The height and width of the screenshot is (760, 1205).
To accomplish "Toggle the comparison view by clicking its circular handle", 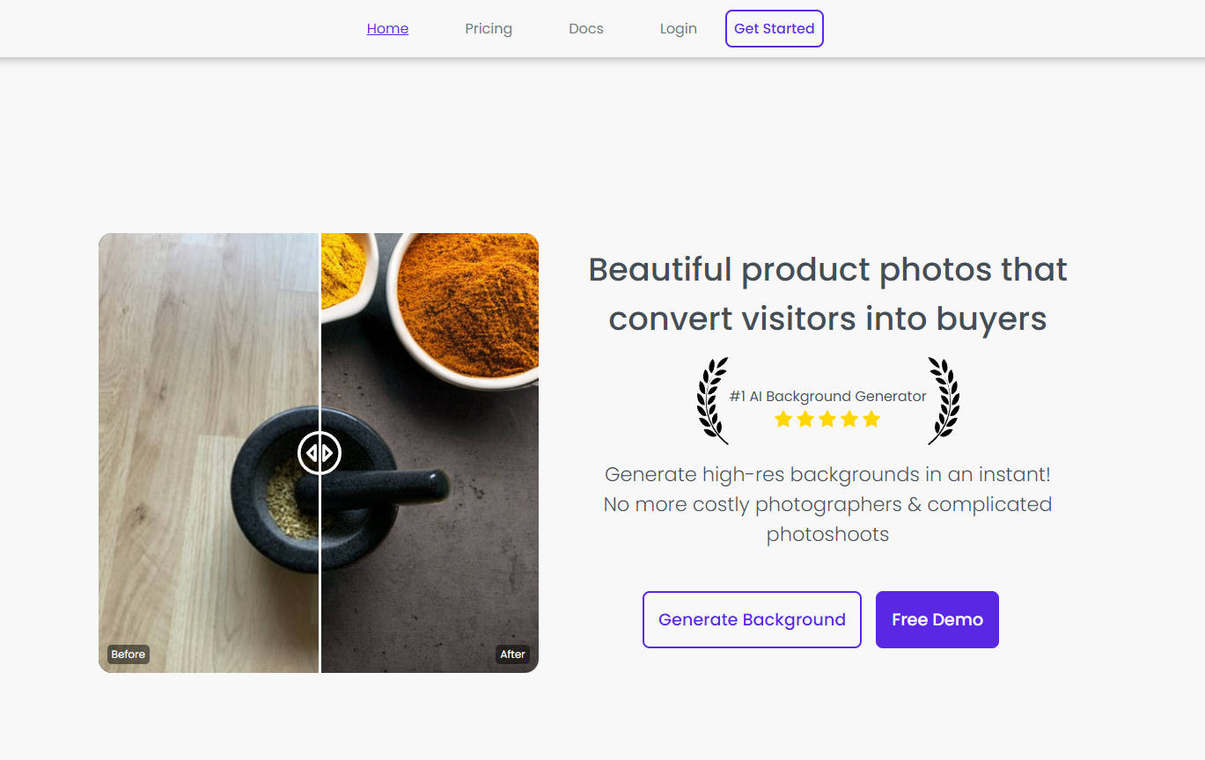I will click(320, 452).
